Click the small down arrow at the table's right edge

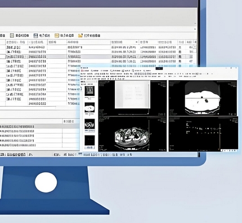pos(195,47)
